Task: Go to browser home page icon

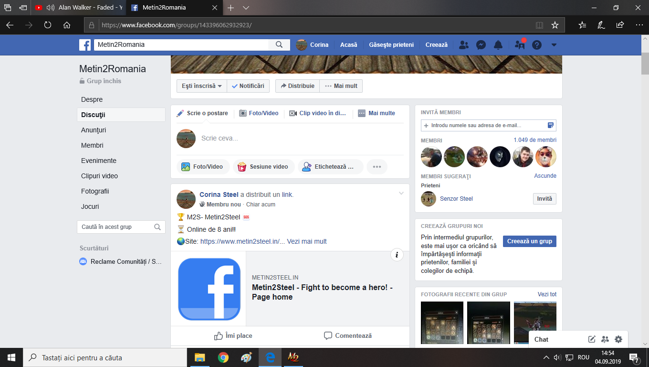Action: 67,25
